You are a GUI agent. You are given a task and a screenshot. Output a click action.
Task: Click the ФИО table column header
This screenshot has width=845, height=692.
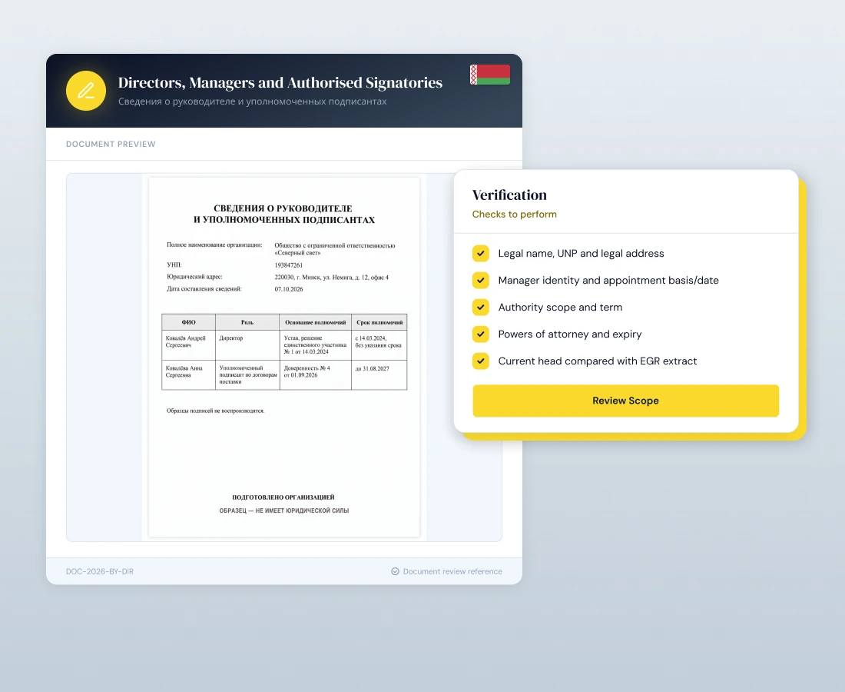click(x=189, y=322)
